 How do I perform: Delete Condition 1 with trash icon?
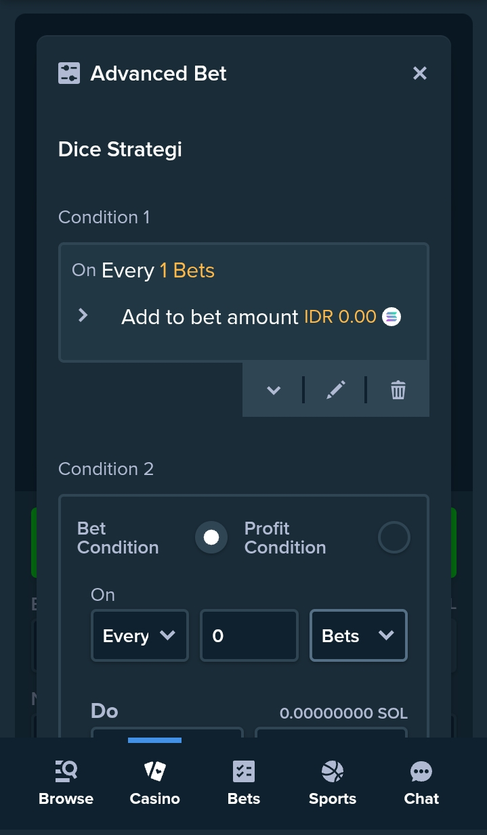(398, 390)
